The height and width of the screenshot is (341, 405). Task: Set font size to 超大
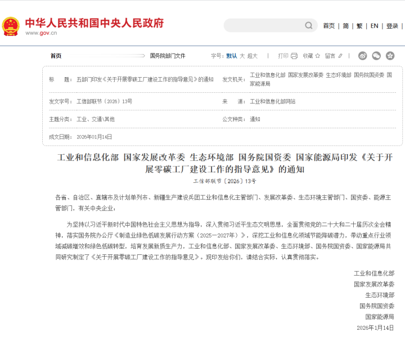[x=252, y=56]
